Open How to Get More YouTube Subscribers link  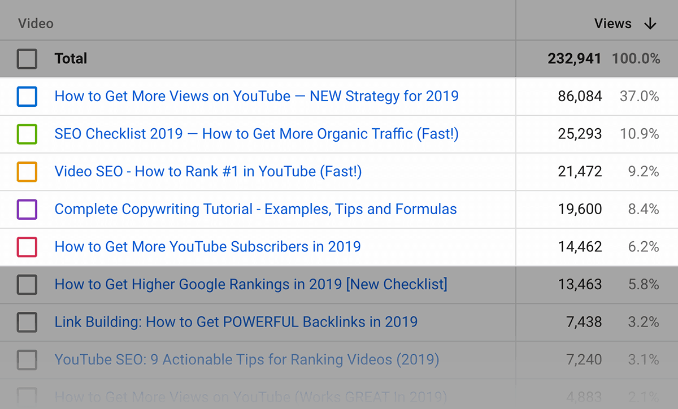[207, 247]
